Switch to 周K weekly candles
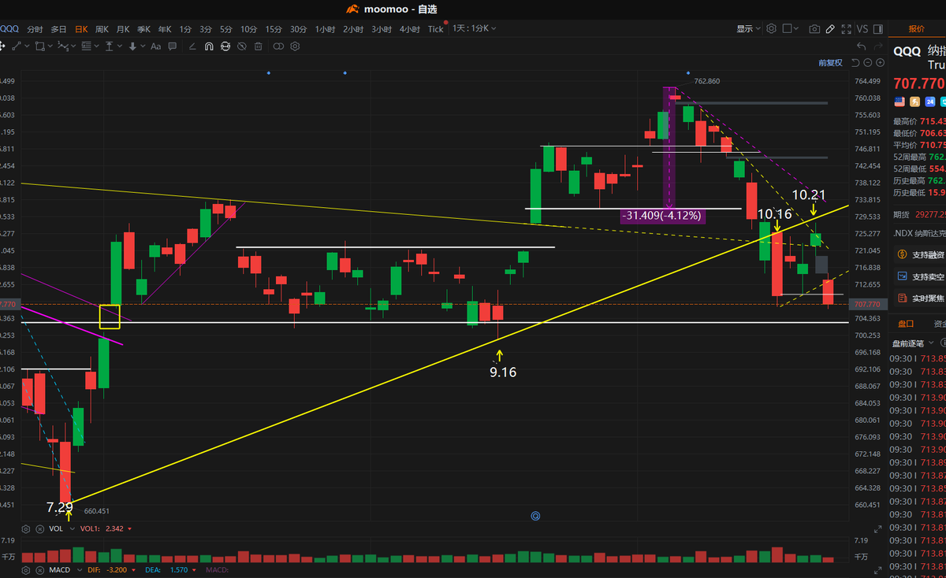 pyautogui.click(x=102, y=29)
